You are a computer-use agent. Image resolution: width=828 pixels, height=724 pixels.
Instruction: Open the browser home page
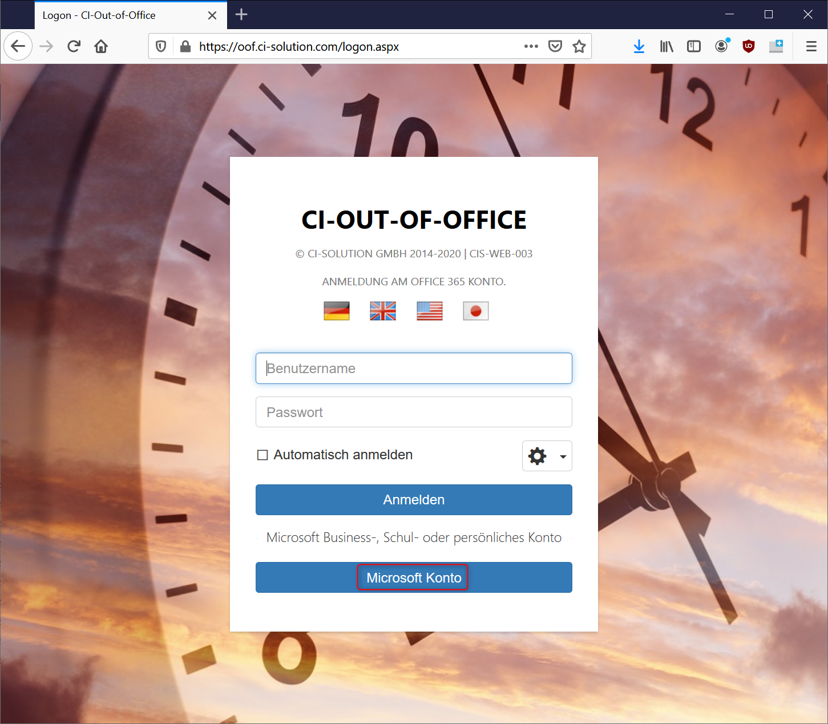pos(101,46)
